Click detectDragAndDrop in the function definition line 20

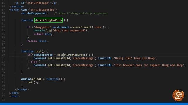(x=48, y=20)
